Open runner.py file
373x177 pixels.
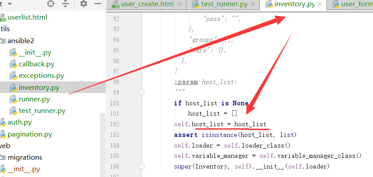[34, 99]
